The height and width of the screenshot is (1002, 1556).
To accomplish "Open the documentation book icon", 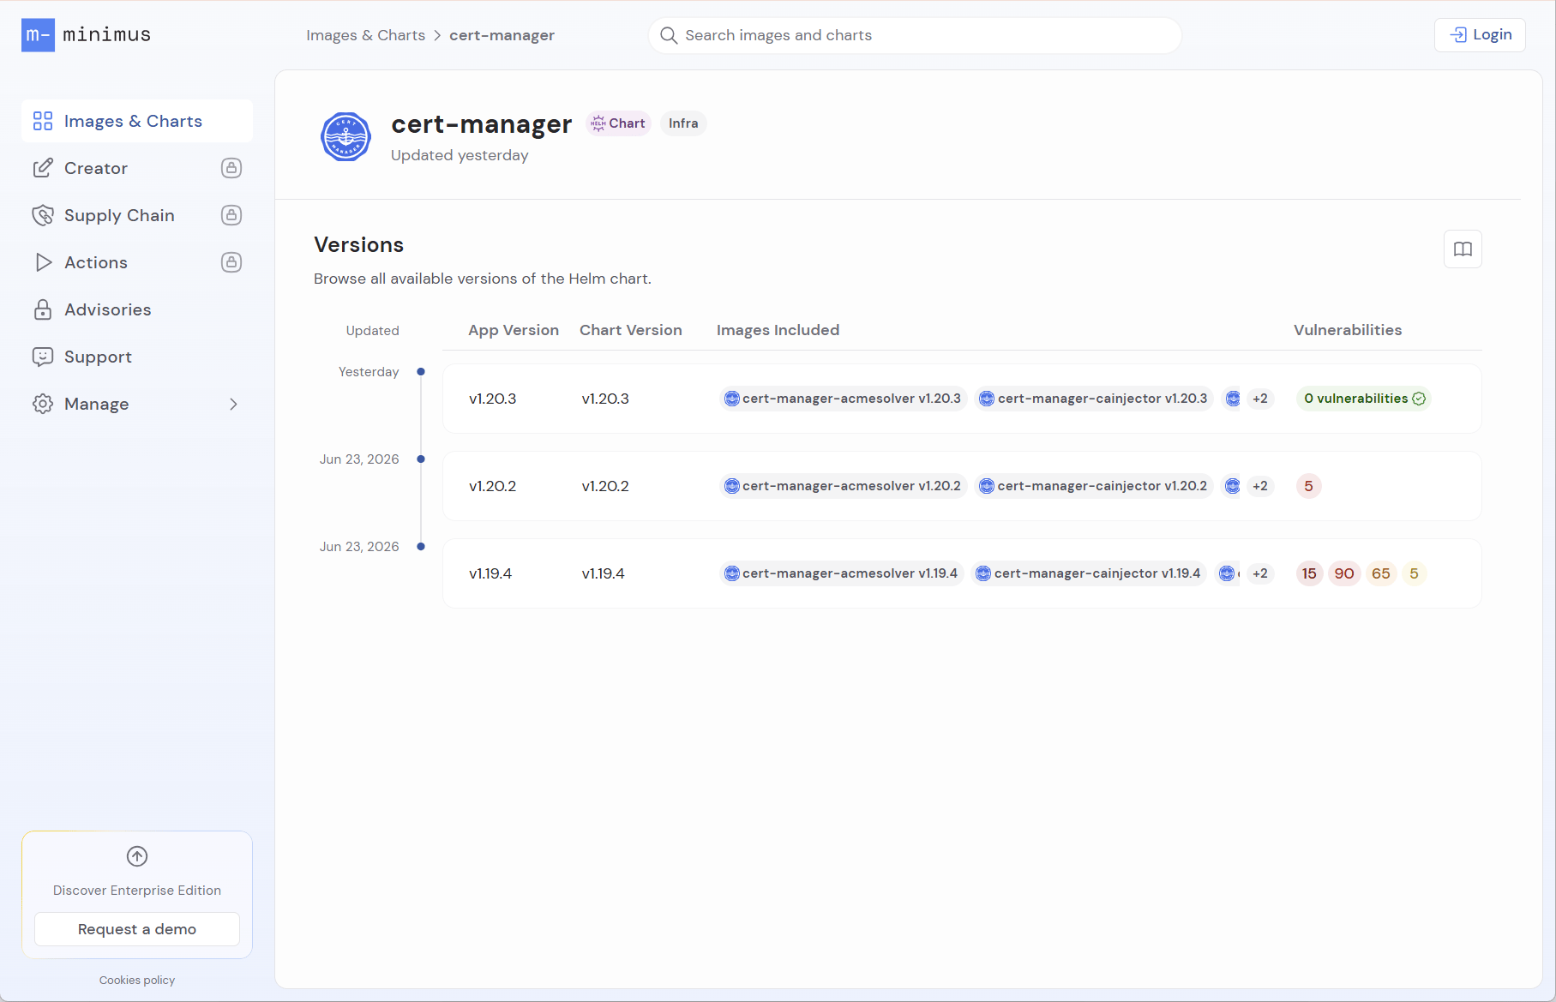I will click(1463, 249).
